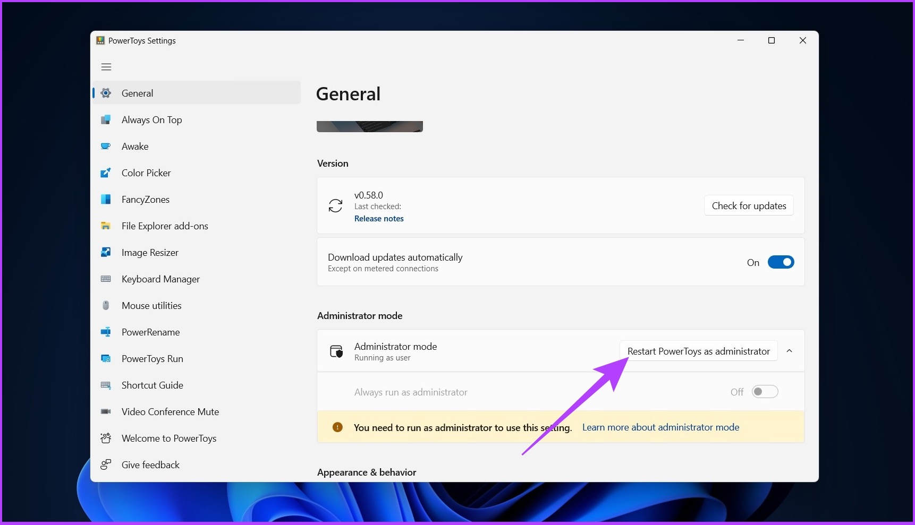Click the v0.58.0 version text
Screen dimensions: 915x525
[369, 195]
